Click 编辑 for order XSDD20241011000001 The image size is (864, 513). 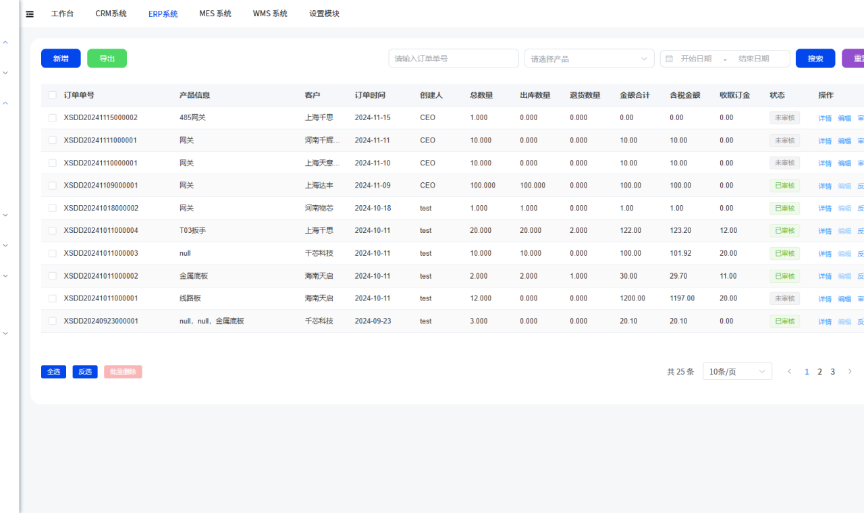[x=844, y=299]
